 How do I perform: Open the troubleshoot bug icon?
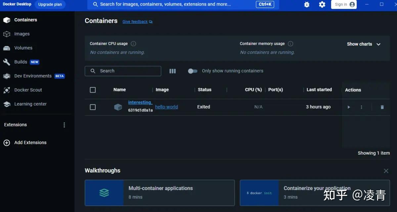[x=307, y=5]
